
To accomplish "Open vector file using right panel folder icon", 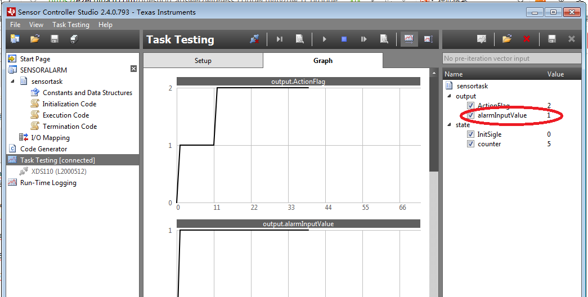I will 506,39.
